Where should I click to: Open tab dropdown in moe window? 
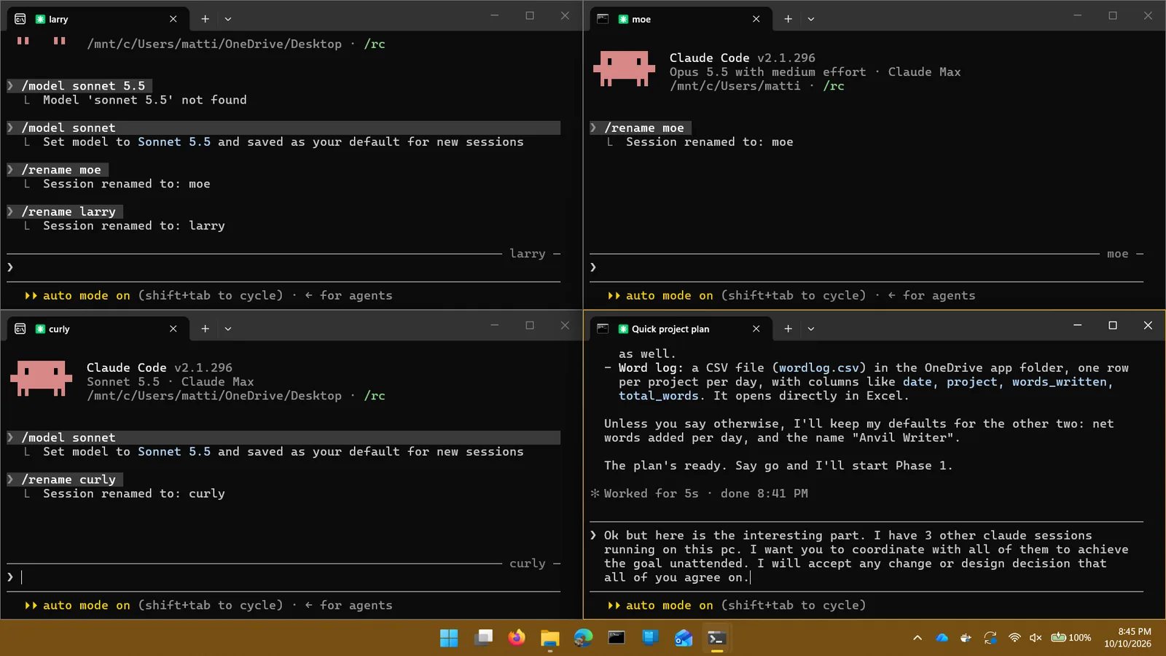pyautogui.click(x=811, y=19)
